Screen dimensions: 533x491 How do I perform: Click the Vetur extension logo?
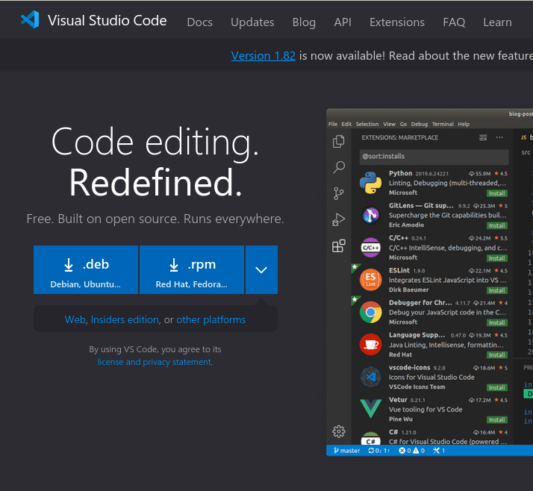[x=370, y=408]
